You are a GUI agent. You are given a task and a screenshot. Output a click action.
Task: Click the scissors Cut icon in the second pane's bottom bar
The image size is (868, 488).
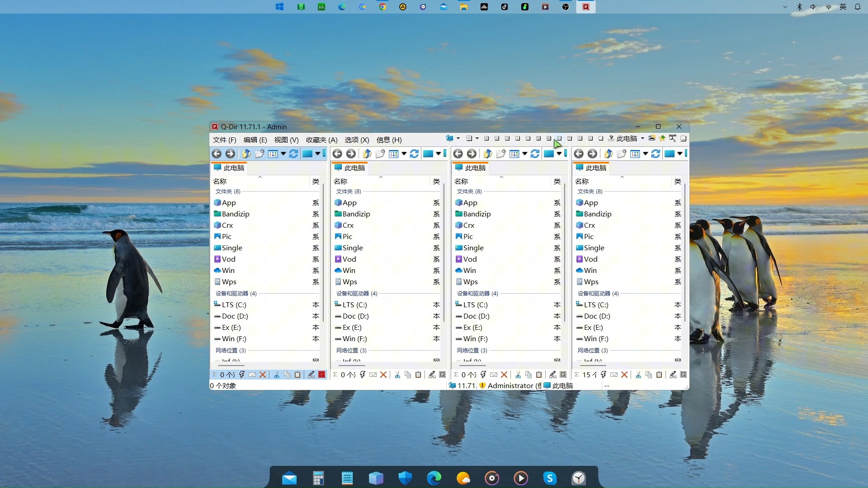[x=397, y=375]
